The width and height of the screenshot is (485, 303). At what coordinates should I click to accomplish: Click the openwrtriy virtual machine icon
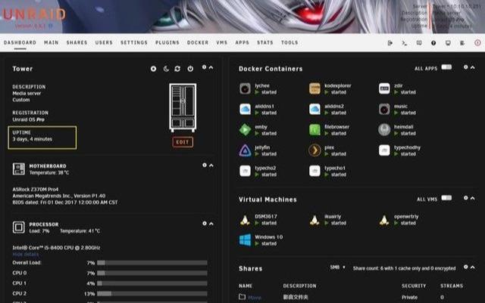pos(384,220)
